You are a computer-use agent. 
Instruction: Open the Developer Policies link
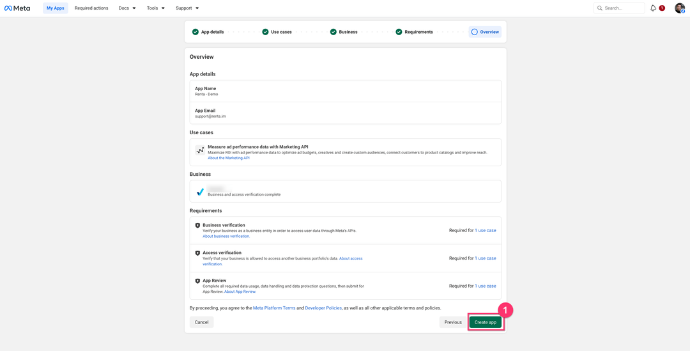323,308
